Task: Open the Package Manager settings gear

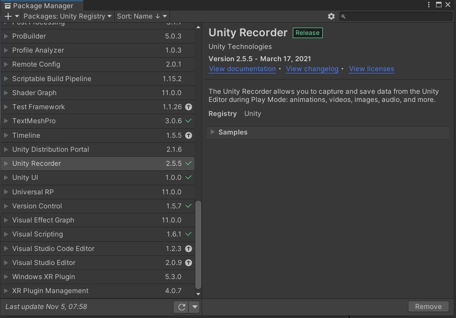Action: (331, 16)
